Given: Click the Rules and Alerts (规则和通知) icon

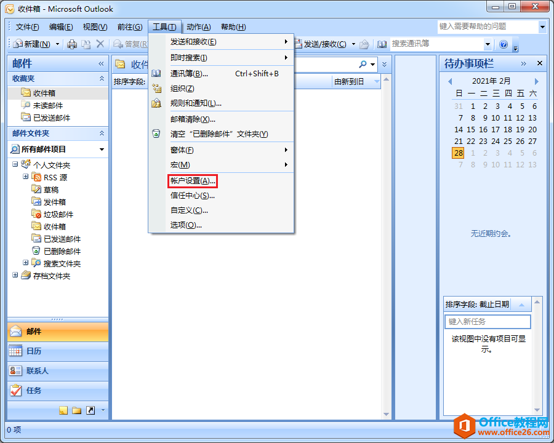Looking at the screenshot, I should tap(156, 103).
